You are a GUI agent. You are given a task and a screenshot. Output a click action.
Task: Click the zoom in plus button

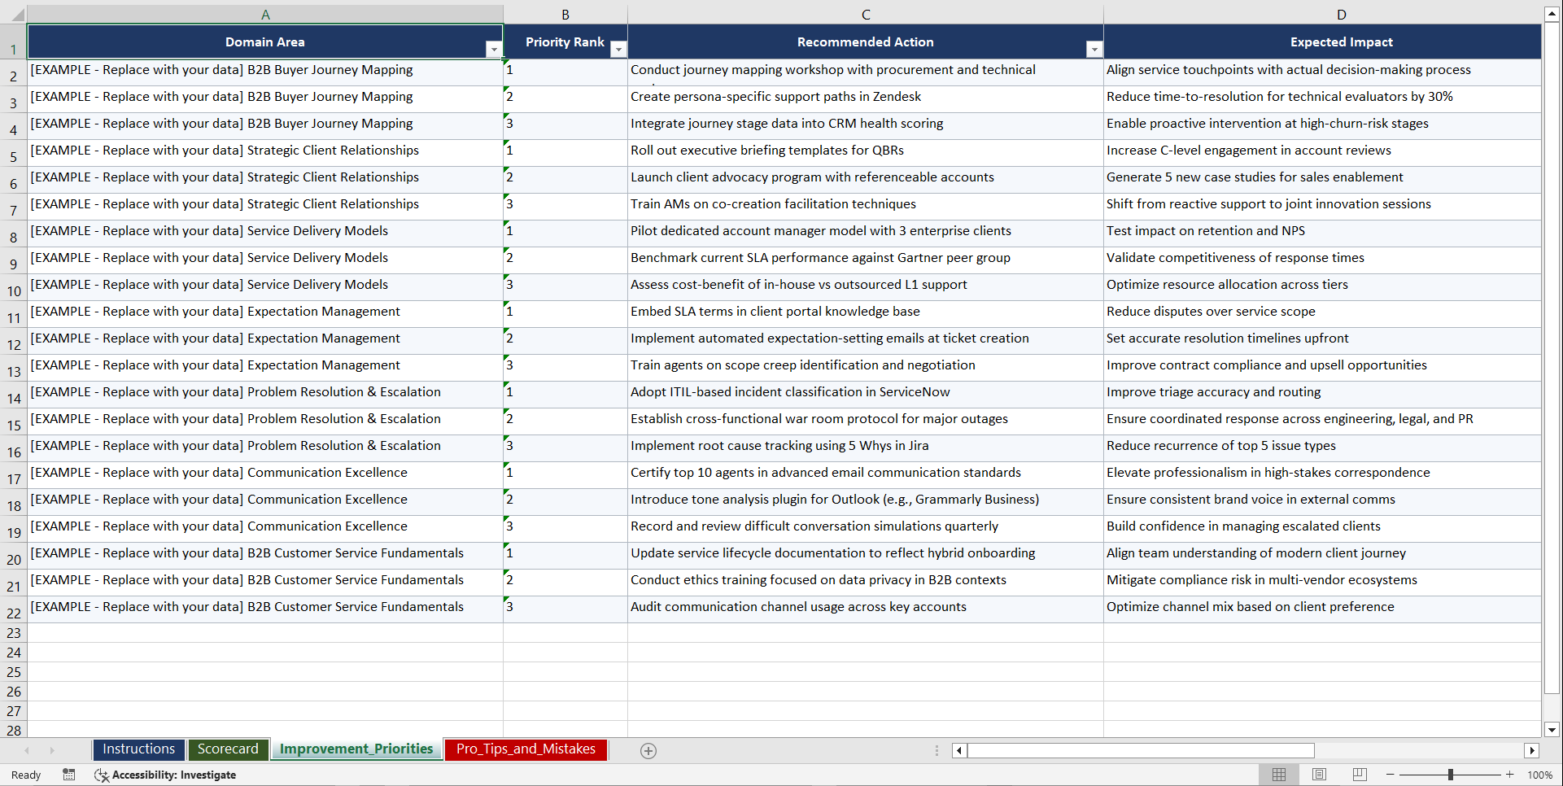(x=1509, y=775)
